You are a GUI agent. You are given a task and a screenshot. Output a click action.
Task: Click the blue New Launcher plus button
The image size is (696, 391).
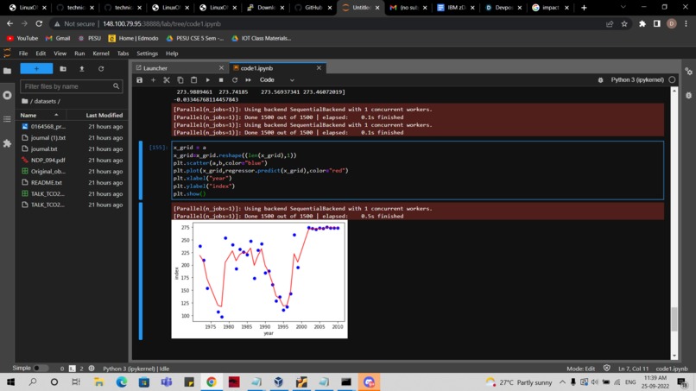point(36,69)
